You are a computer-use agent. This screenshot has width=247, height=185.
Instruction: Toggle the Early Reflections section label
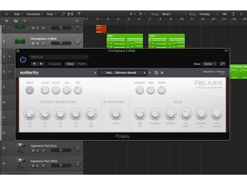click(59, 102)
